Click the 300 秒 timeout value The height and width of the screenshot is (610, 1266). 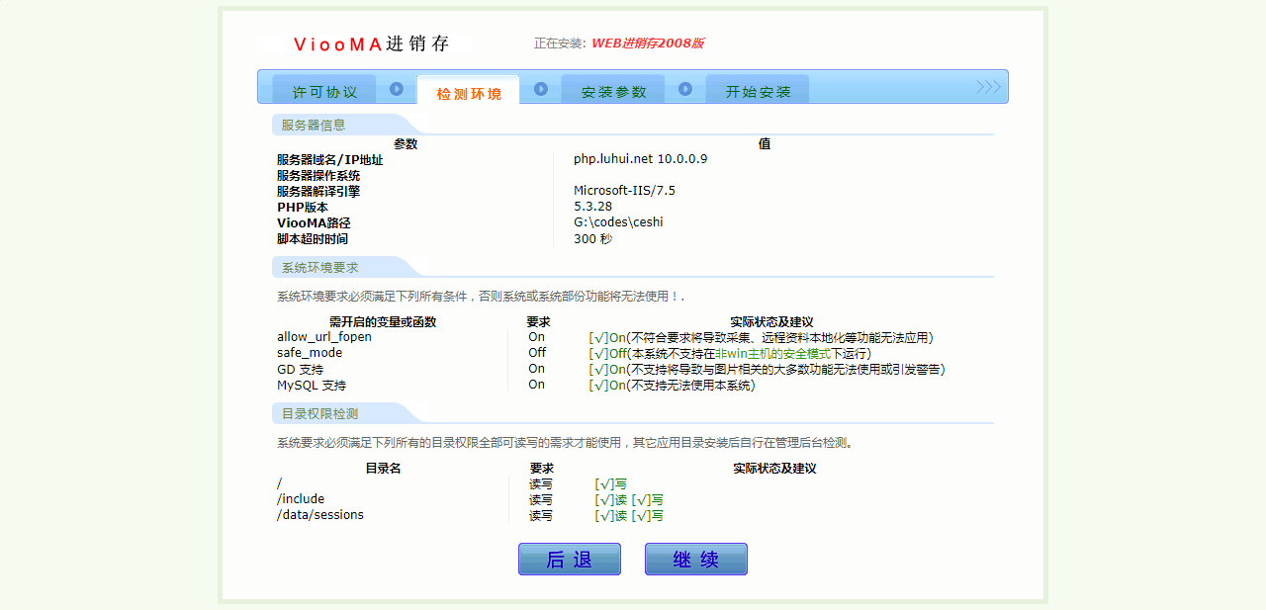pyautogui.click(x=593, y=238)
